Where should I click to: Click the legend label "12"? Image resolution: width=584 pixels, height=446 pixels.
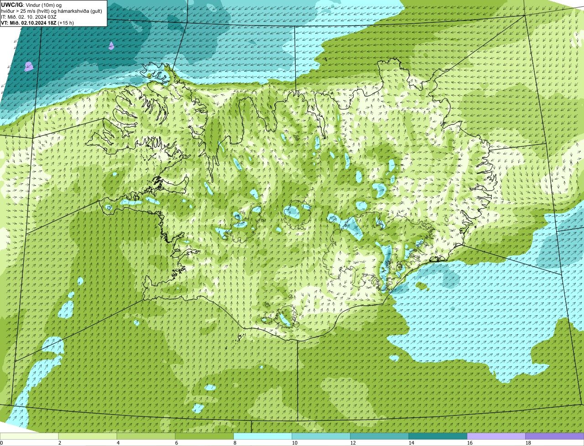353,443
